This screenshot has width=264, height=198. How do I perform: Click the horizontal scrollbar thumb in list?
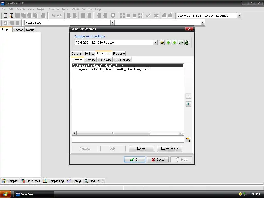[113, 133]
